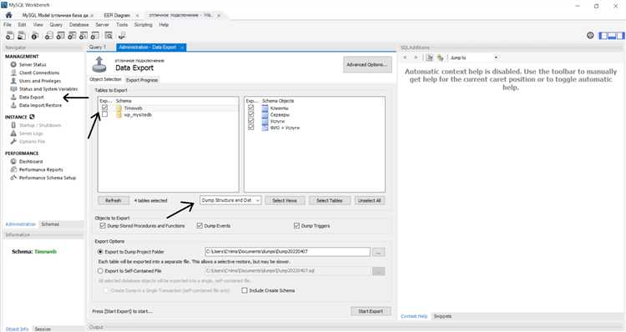Open Performance Reports
This screenshot has height=332, width=626.
coord(41,169)
